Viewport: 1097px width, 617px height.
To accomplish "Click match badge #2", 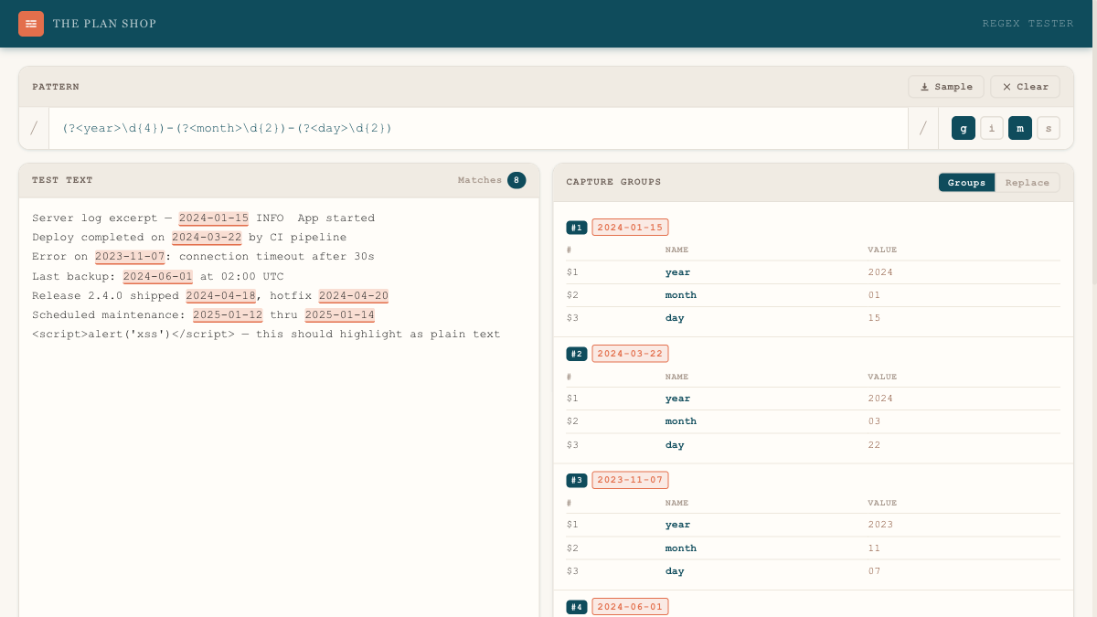I will coord(577,354).
